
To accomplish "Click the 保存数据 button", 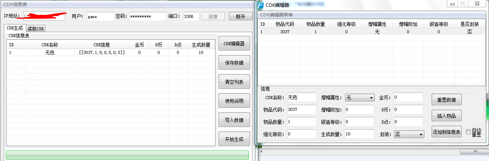I will coord(234,63).
